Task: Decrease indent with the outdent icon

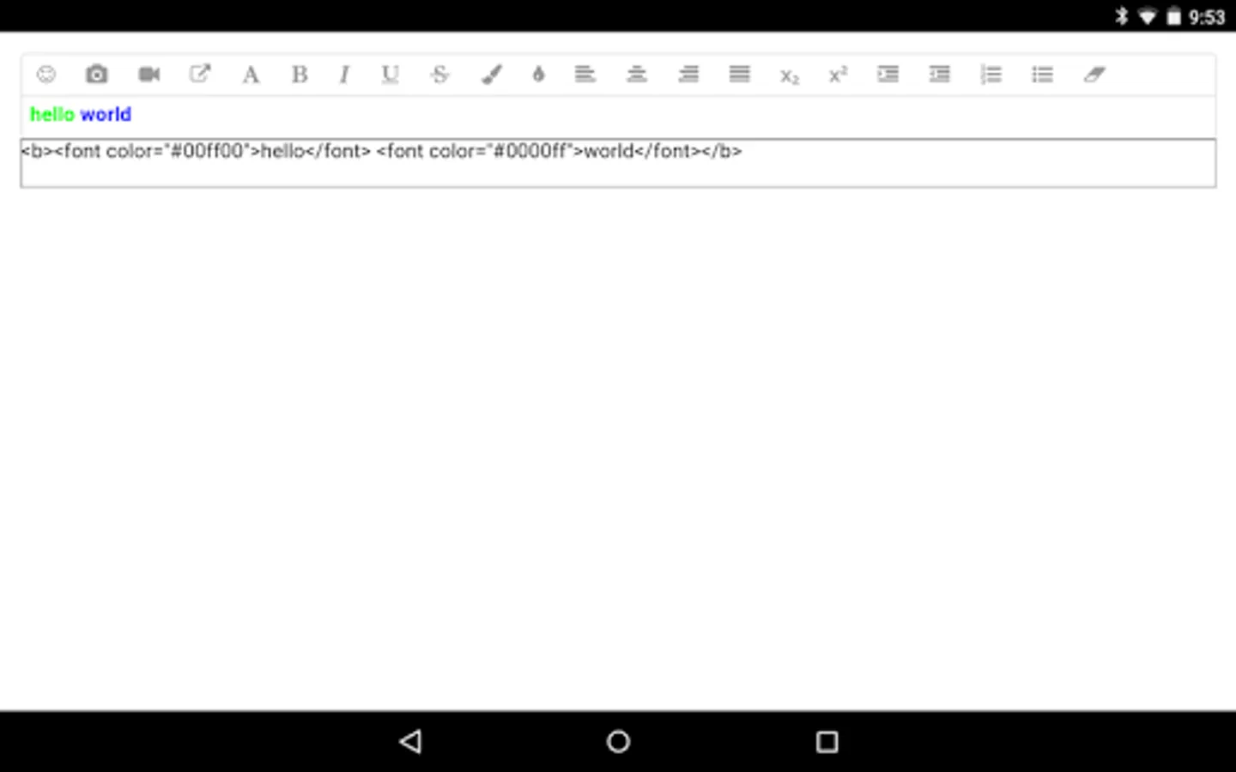Action: (940, 75)
